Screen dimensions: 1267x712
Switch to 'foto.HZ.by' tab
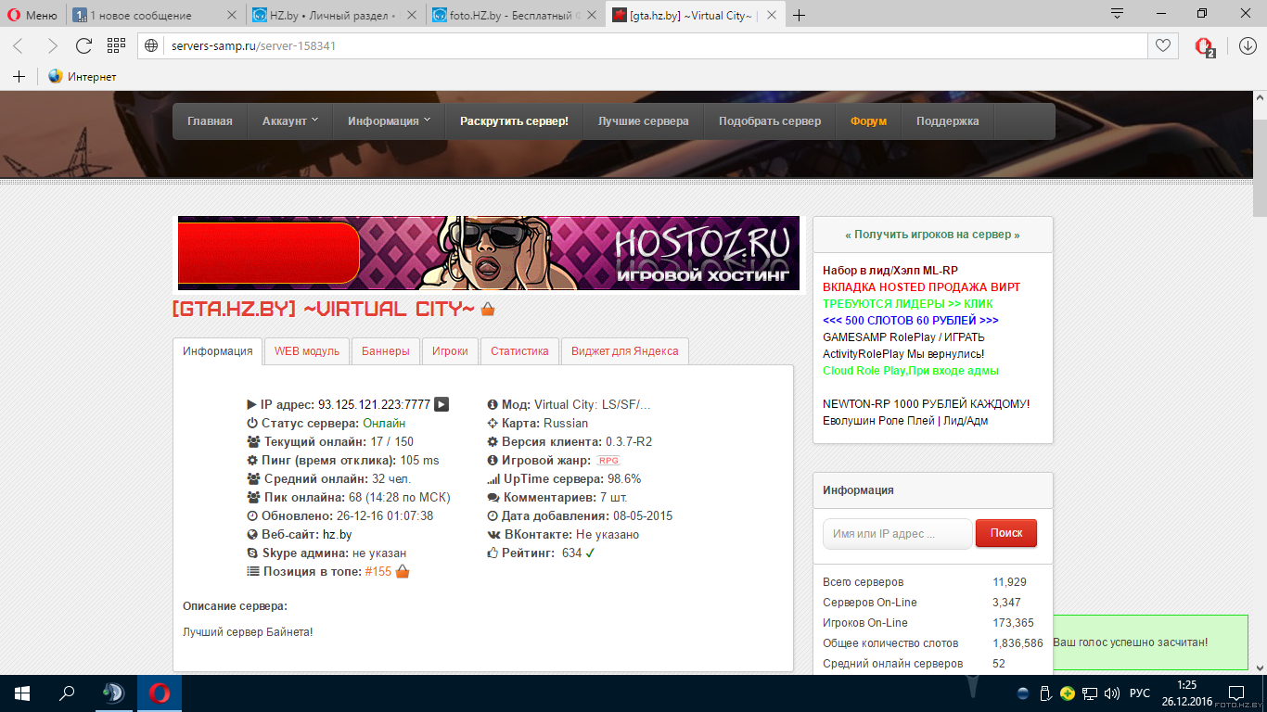pyautogui.click(x=516, y=15)
